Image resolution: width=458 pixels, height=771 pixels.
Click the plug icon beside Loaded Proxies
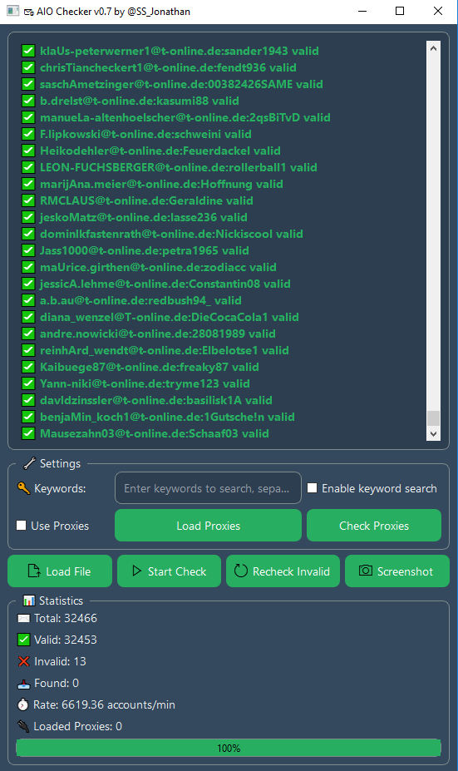click(x=23, y=726)
